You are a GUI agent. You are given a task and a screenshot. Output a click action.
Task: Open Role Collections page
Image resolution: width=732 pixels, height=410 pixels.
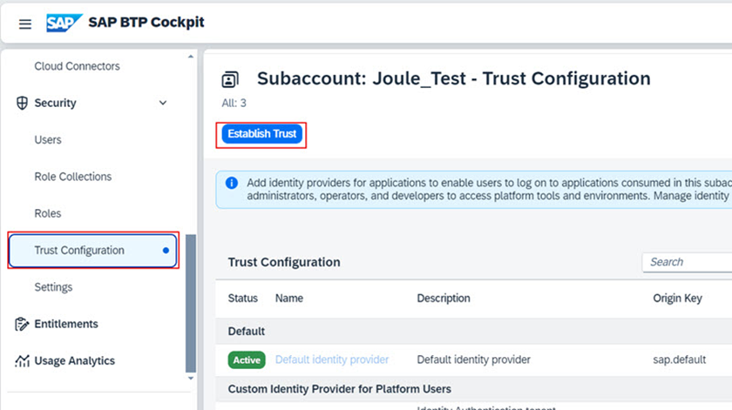point(73,177)
